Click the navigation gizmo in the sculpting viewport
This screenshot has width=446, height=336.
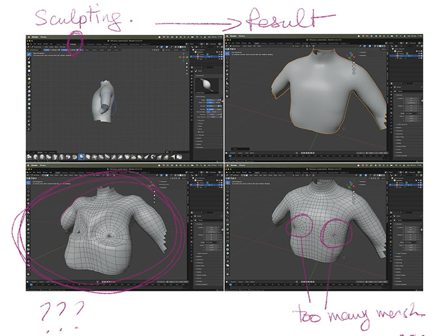point(183,57)
